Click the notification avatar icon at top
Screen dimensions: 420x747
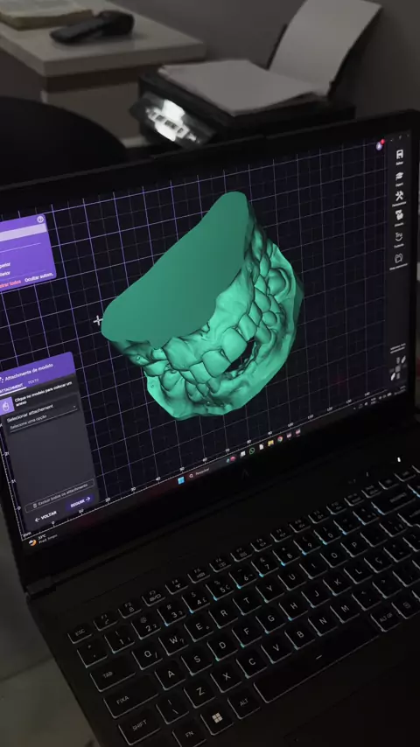pyautogui.click(x=380, y=145)
